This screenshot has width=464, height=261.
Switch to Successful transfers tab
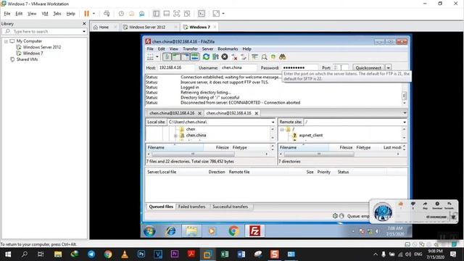click(x=230, y=207)
